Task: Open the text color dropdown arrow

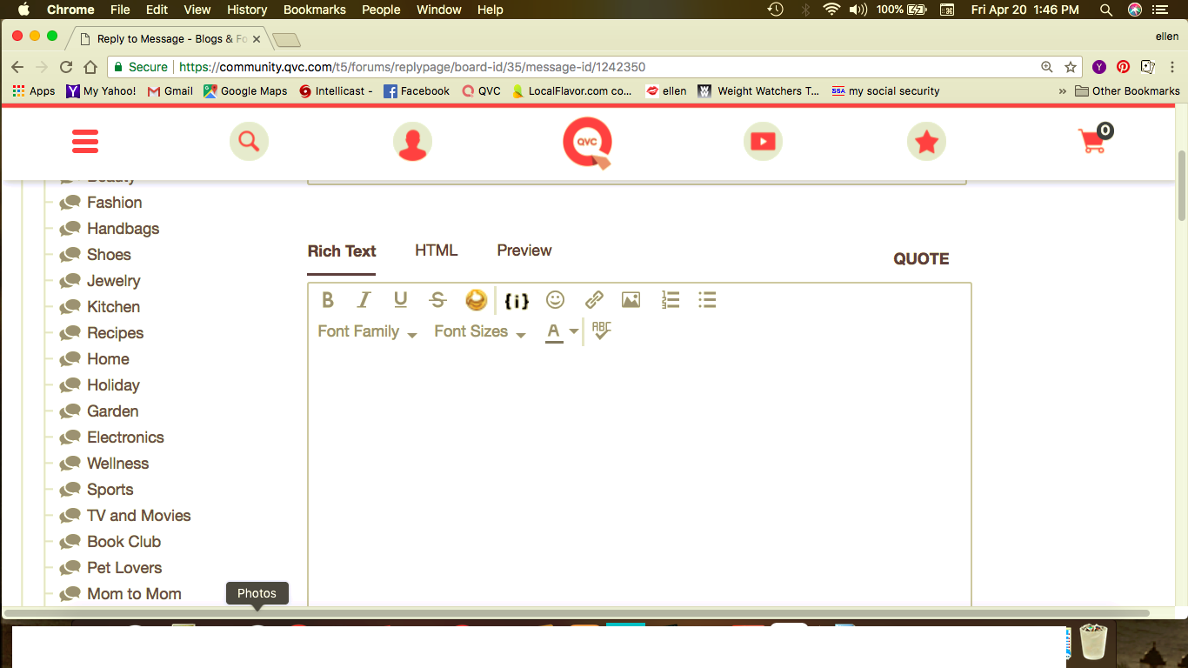Action: coord(574,331)
